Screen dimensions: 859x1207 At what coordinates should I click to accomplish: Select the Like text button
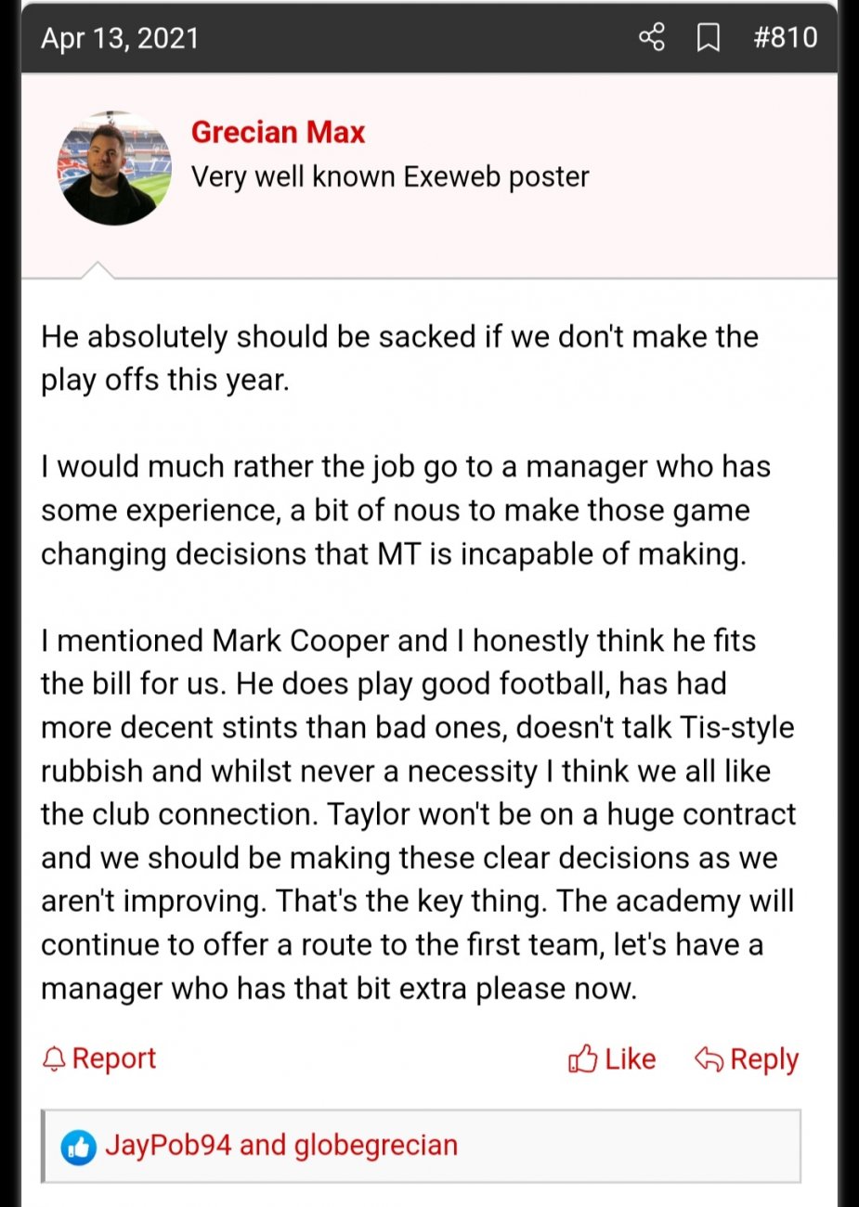(x=630, y=1058)
